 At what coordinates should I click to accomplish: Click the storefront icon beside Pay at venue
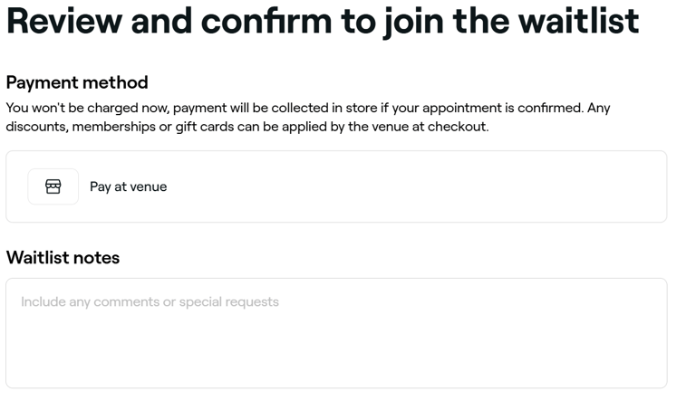click(x=53, y=186)
